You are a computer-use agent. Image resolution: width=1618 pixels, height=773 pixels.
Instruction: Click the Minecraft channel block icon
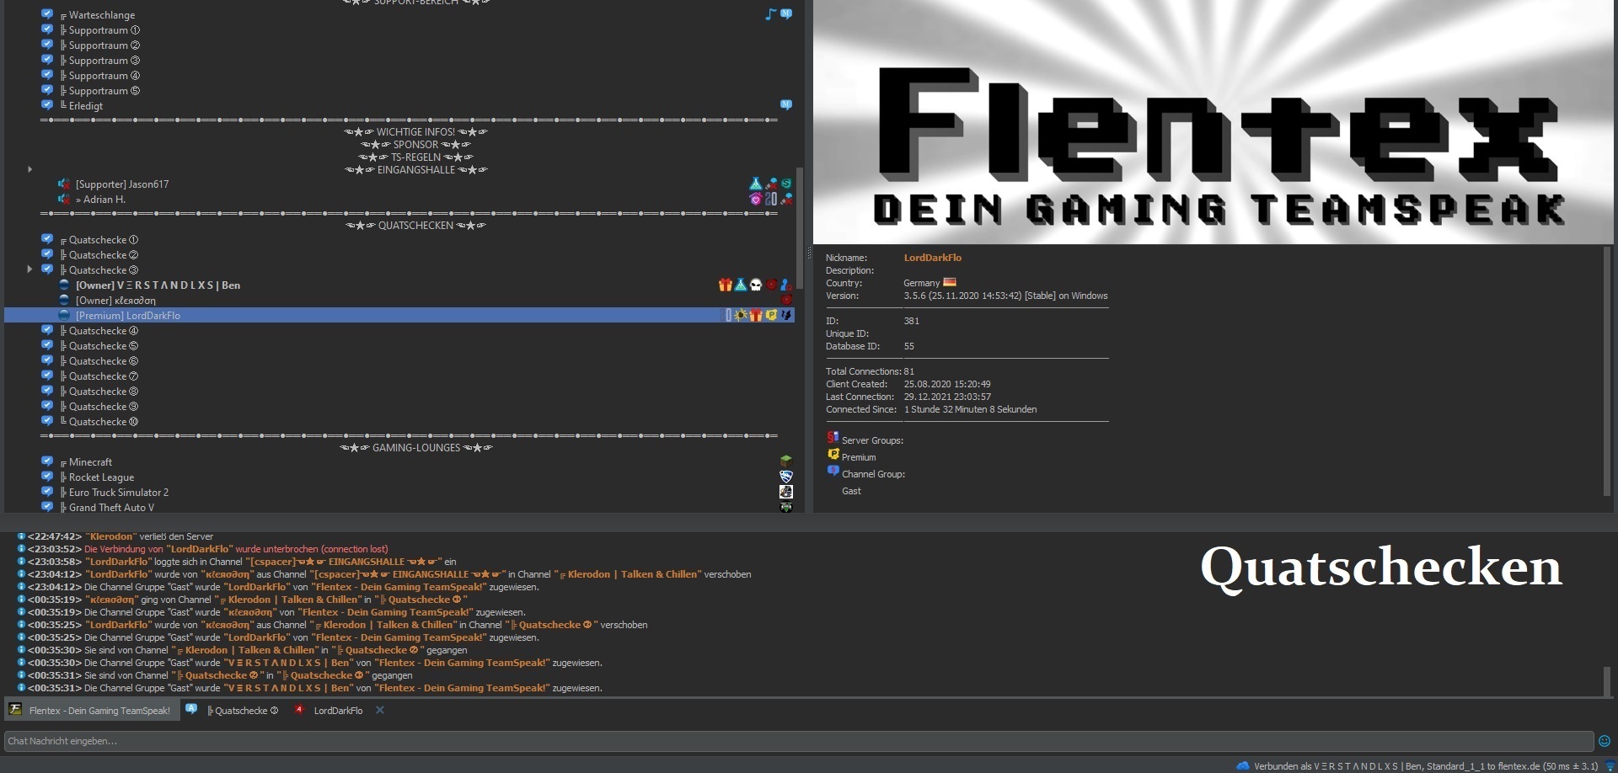tap(785, 461)
